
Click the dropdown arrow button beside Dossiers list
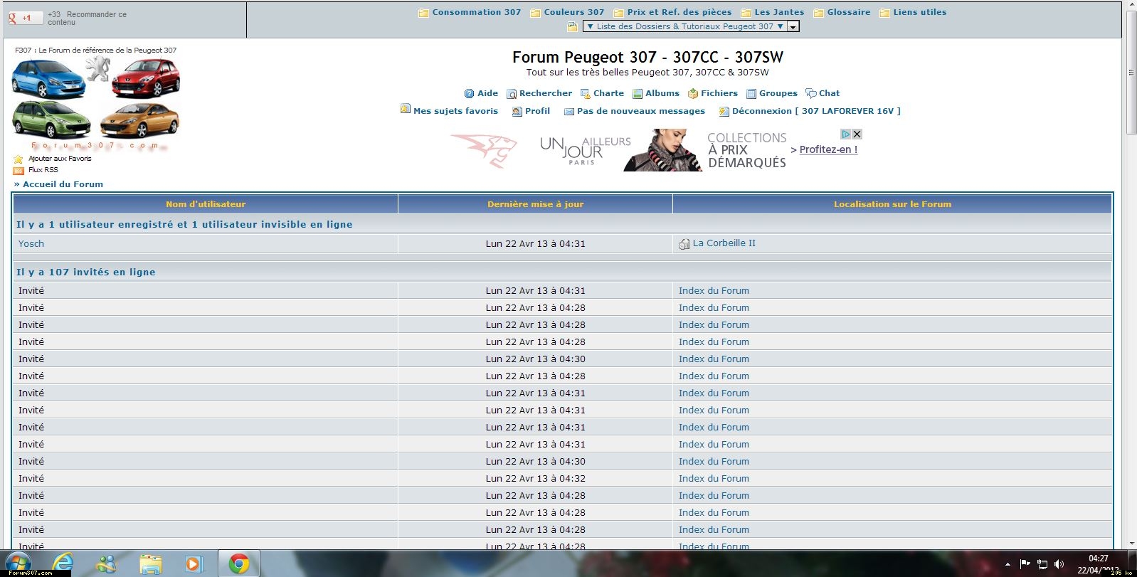click(793, 26)
